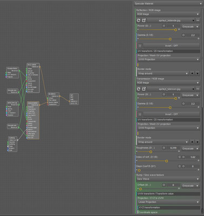Screen dimensions: 204x216
Task: Toggle Transmission Invert - OFF button
Action: (172, 114)
